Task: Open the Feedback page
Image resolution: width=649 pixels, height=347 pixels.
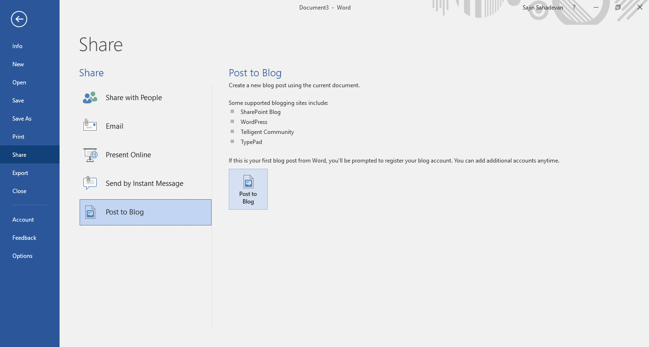Action: pyautogui.click(x=30, y=238)
